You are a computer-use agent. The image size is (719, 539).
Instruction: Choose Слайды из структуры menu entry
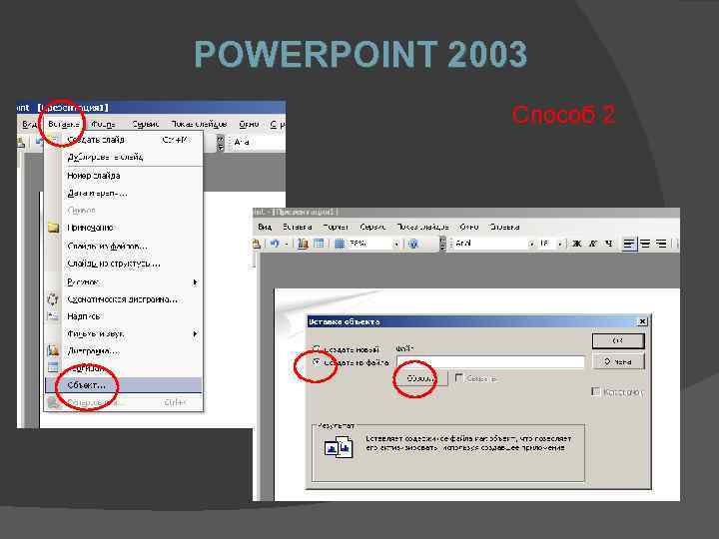coord(124,264)
